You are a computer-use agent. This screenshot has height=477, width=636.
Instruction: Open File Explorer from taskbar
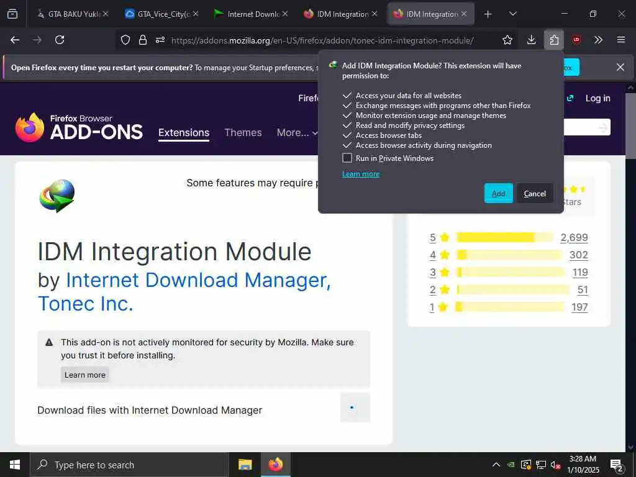245,465
